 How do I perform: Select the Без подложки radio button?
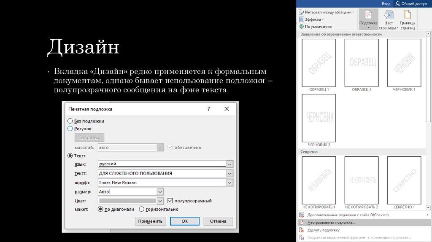(70, 121)
